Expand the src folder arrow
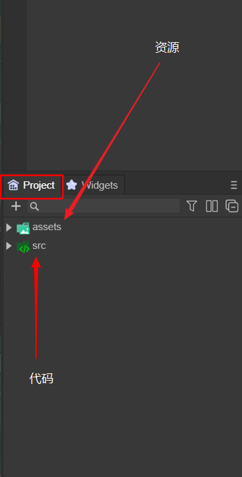The image size is (242, 477). coord(9,246)
